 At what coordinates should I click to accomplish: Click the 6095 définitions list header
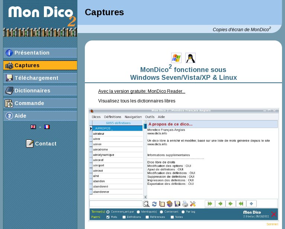coord(118,123)
